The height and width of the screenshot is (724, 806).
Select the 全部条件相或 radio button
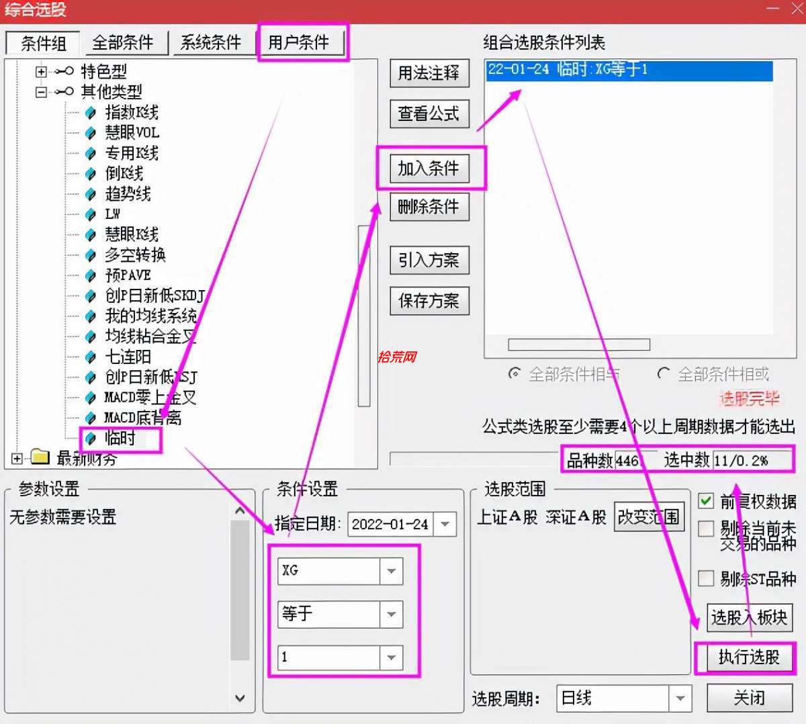[x=663, y=373]
